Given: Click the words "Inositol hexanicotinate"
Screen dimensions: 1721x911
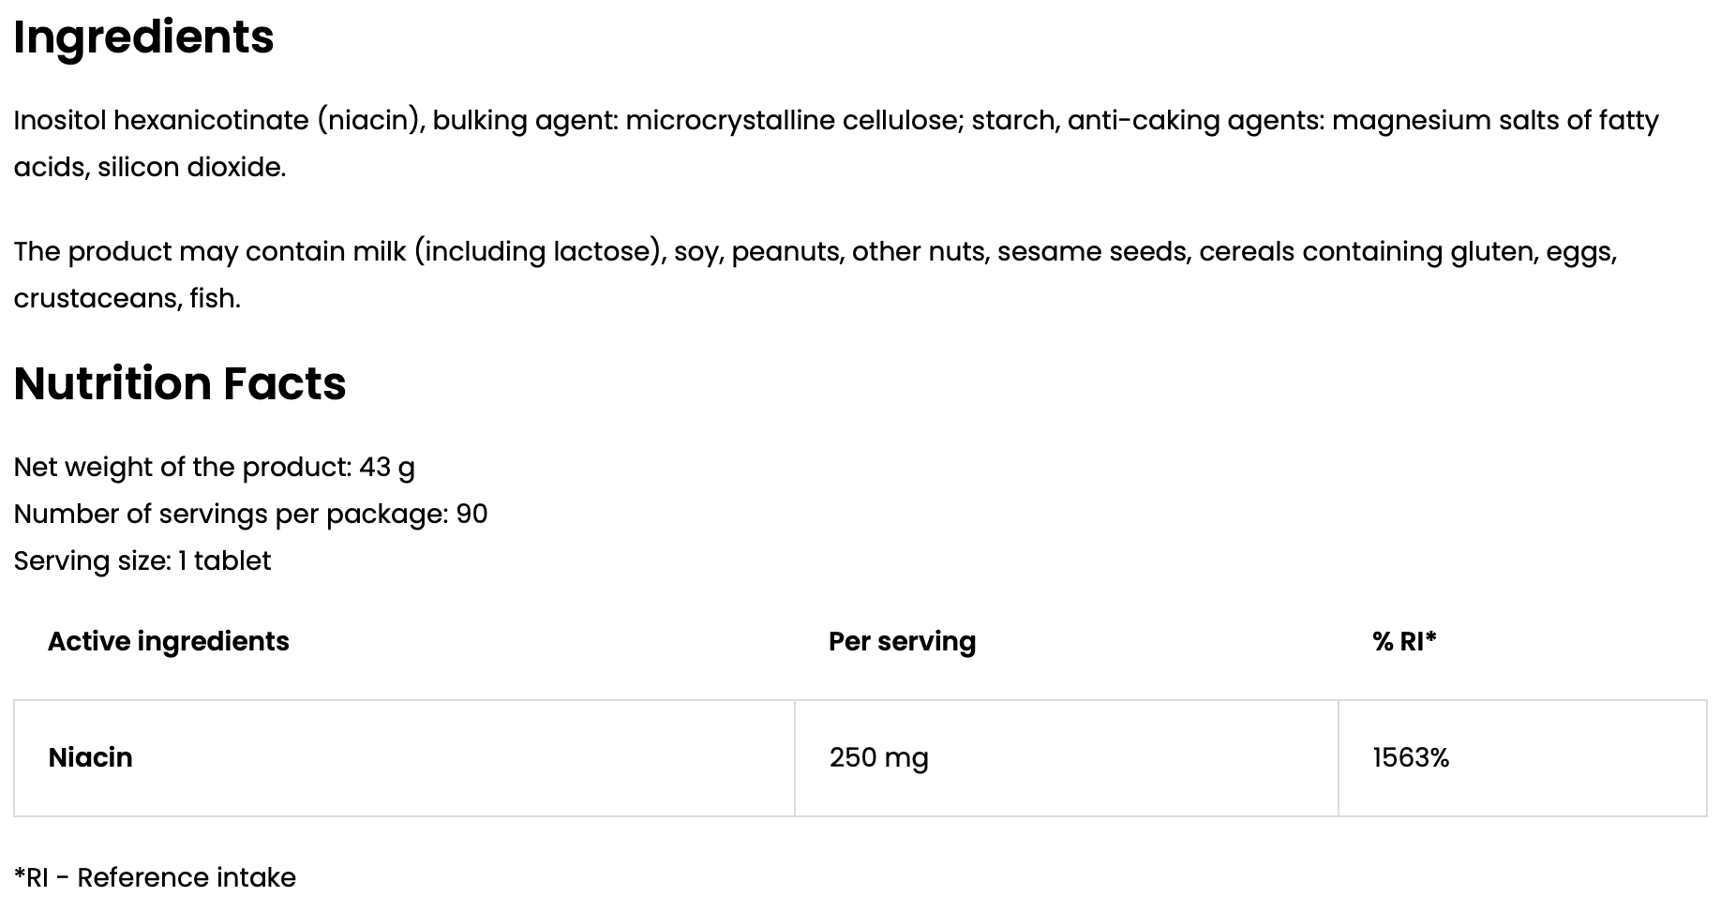Looking at the screenshot, I should pos(160,121).
